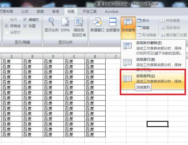Viewport: 188px width, 145px height.
Task: Click Reset Window Position icon (重设窗口位置)
Action: (x=163, y=35)
